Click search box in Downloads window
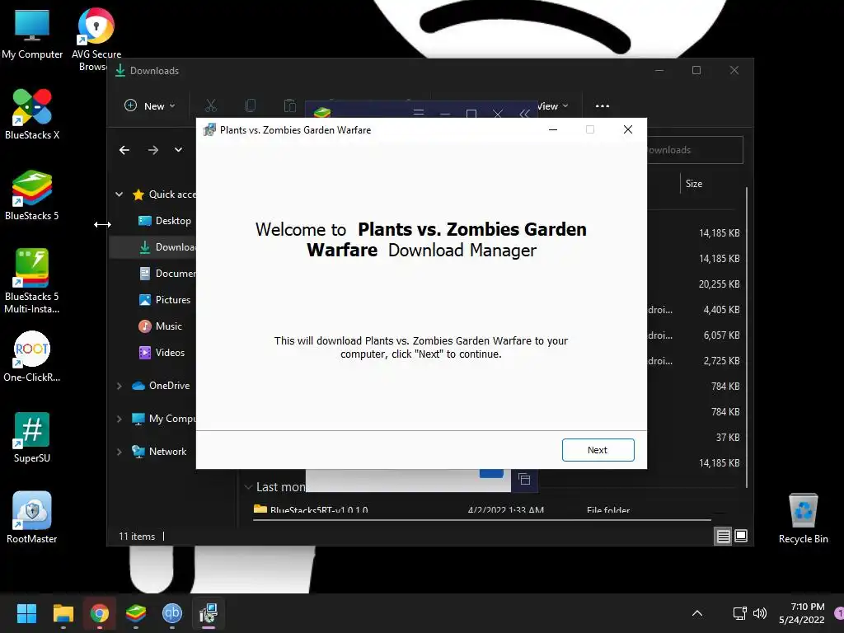844x633 pixels. (695, 150)
